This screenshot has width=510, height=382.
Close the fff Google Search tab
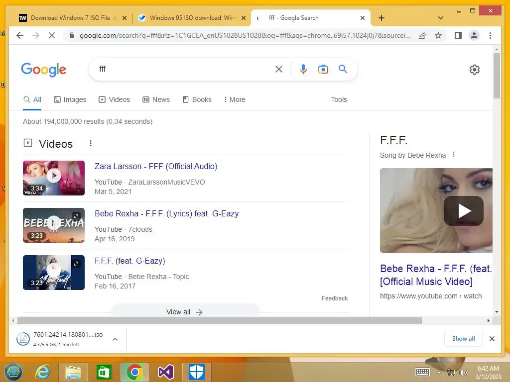pyautogui.click(x=363, y=18)
